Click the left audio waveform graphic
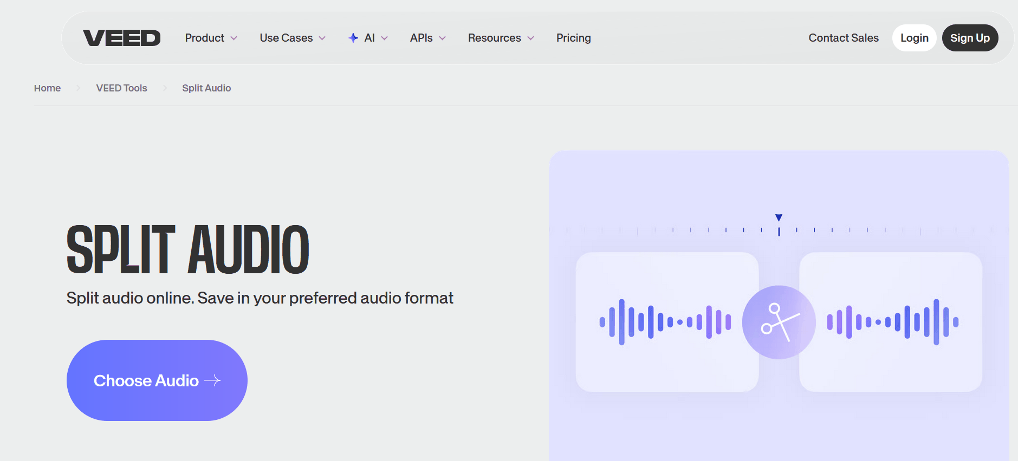 point(665,322)
